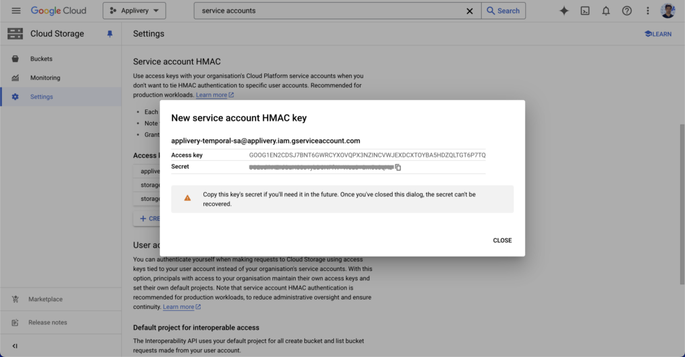Click the Service account HMAC heading
Screen dimensions: 685x357
[177, 61]
